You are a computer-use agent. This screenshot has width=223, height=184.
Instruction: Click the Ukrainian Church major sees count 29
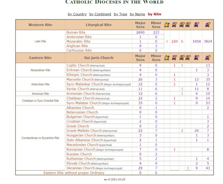pos(140,168)
